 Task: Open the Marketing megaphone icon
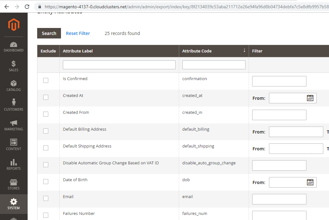coord(14,123)
